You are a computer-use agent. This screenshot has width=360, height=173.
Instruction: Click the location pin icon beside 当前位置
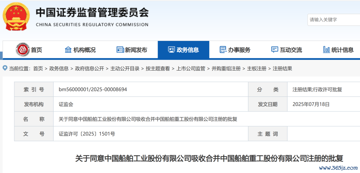tap(5, 68)
